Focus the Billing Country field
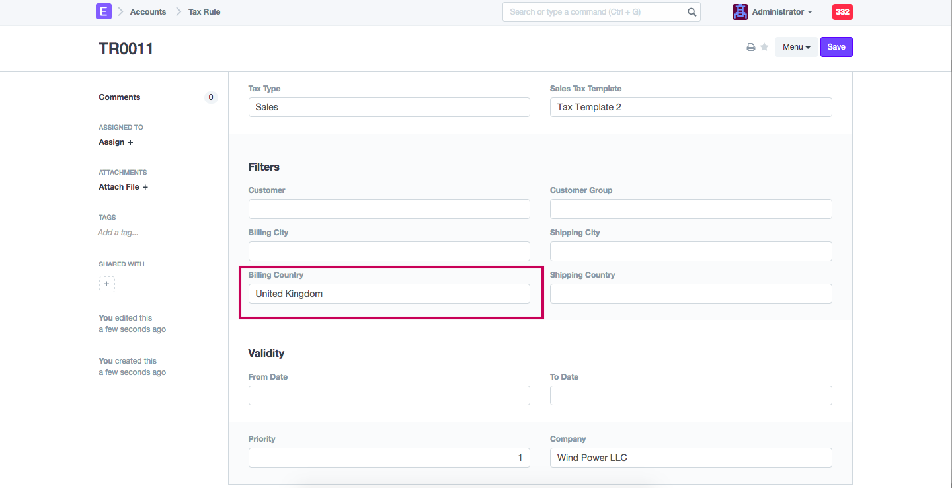 (x=389, y=294)
